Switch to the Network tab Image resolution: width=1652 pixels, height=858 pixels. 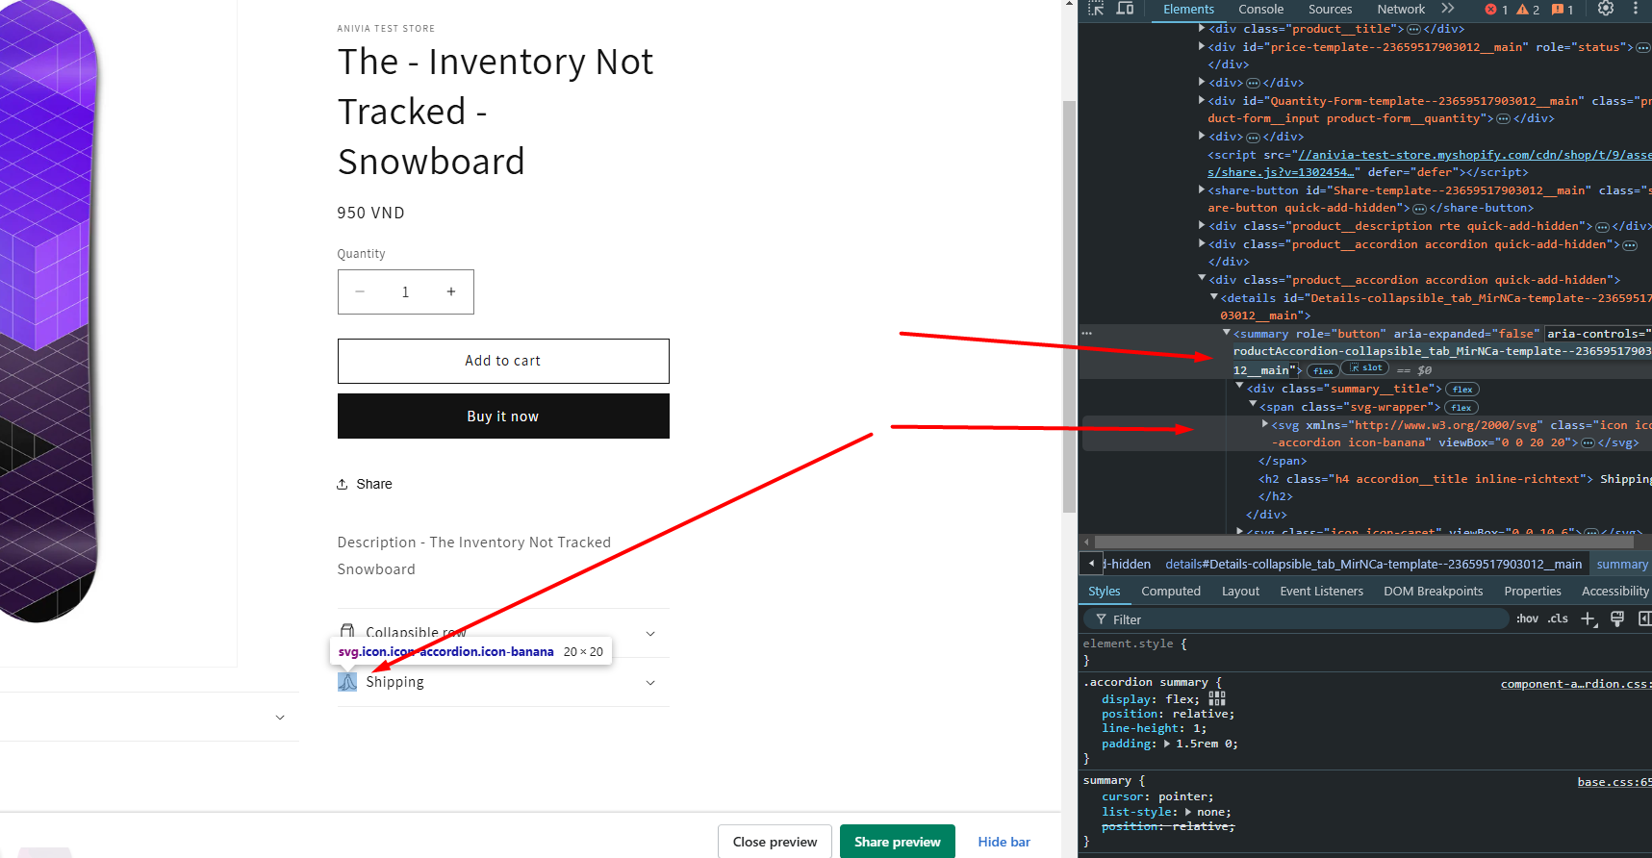[1401, 10]
